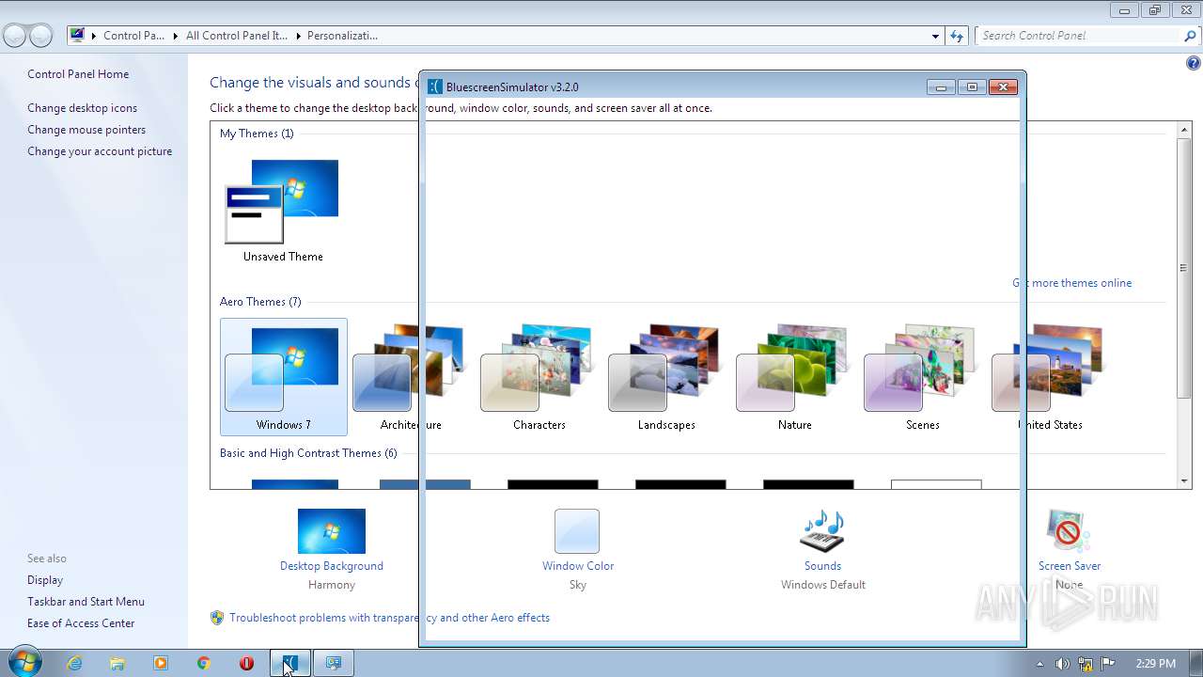The image size is (1203, 677).
Task: Switch to Personalization taskbar button
Action: 333,663
